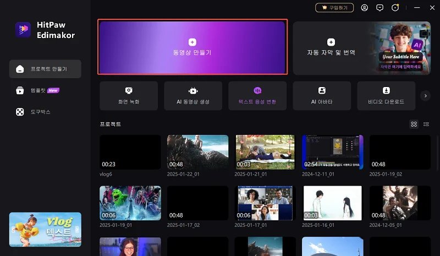Open the feedback message icon
Viewport: 440px width, 256px height.
click(x=380, y=8)
